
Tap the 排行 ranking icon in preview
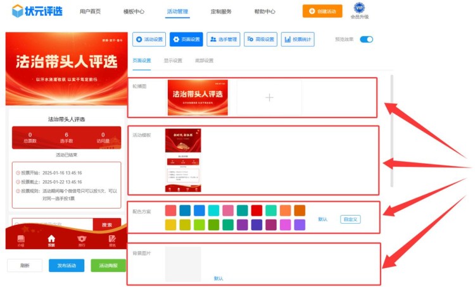click(x=81, y=240)
